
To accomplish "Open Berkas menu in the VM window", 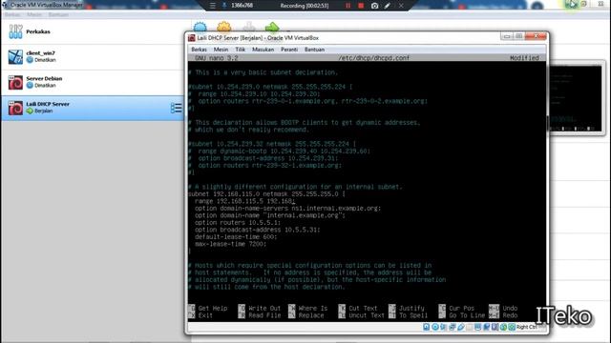I will [x=199, y=50].
